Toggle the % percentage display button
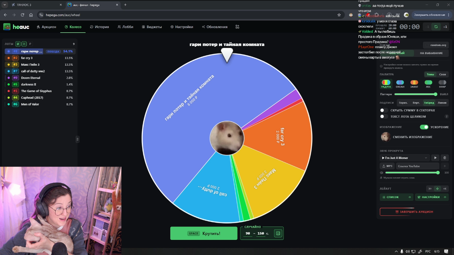This screenshot has height=255, width=454. (24, 44)
